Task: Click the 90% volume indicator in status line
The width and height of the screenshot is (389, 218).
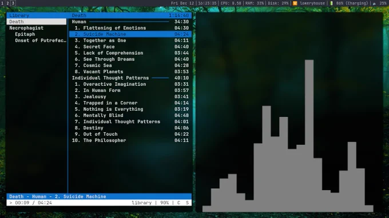Action: 165,203
